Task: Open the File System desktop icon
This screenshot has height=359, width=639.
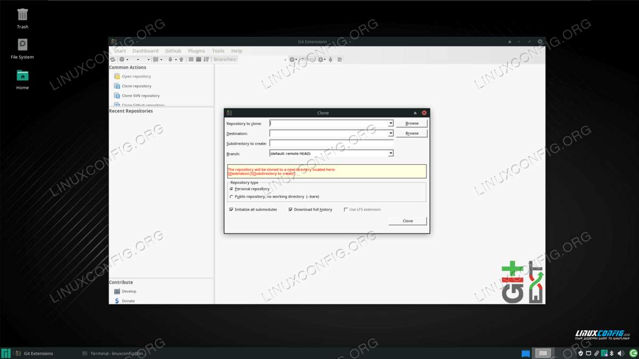Action: [x=22, y=45]
